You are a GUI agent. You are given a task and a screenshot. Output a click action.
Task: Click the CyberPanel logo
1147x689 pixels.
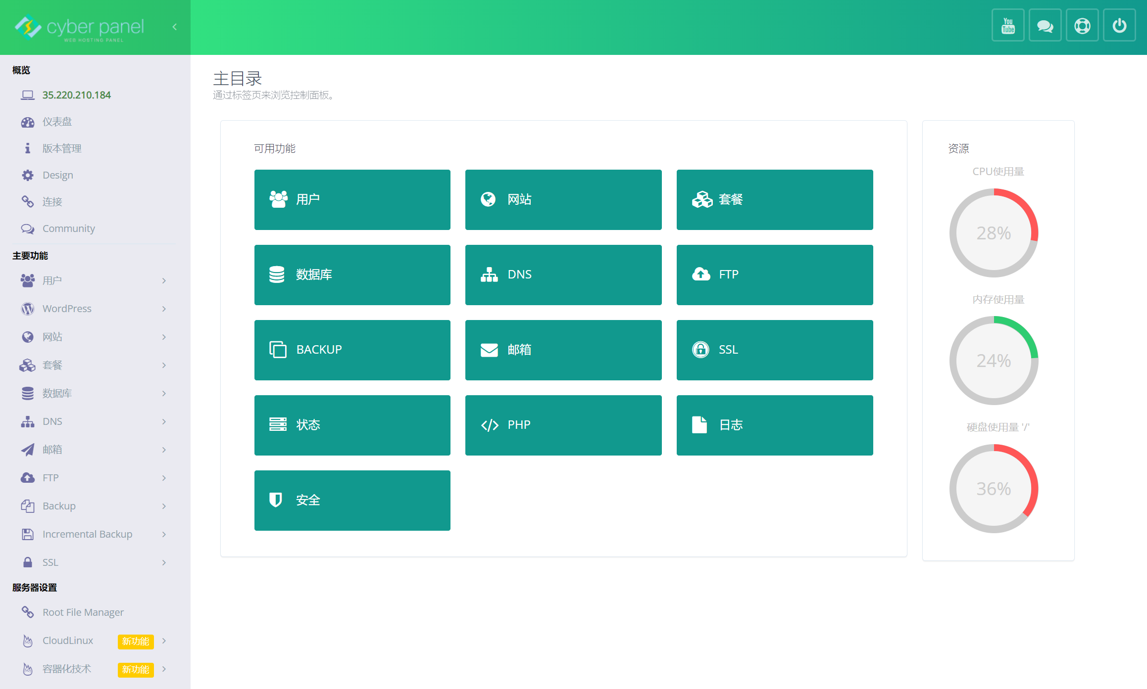79,27
